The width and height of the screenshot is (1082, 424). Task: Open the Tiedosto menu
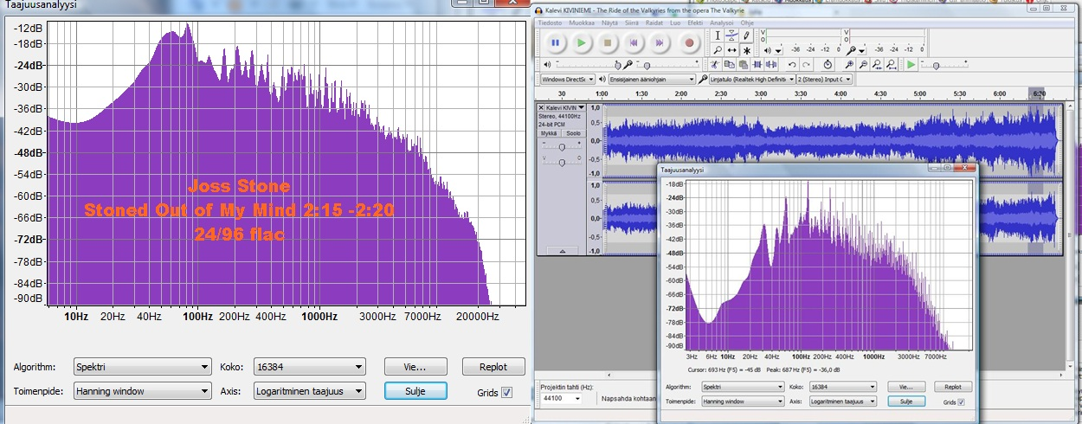click(x=550, y=22)
